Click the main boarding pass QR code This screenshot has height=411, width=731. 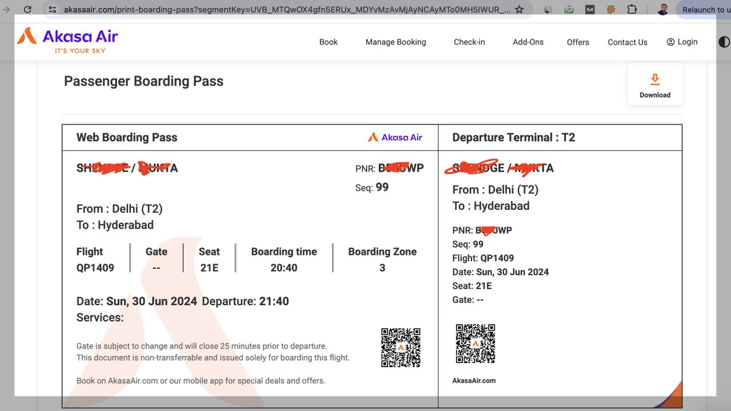click(x=401, y=348)
